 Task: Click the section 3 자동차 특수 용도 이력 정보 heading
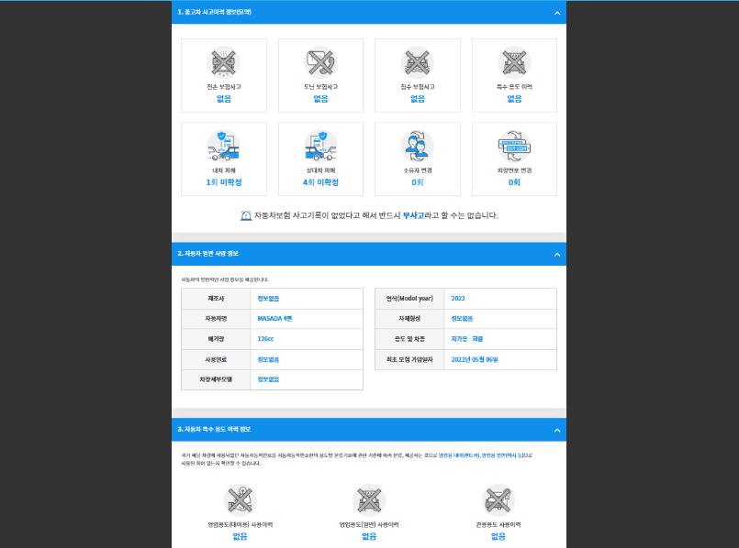(x=214, y=430)
